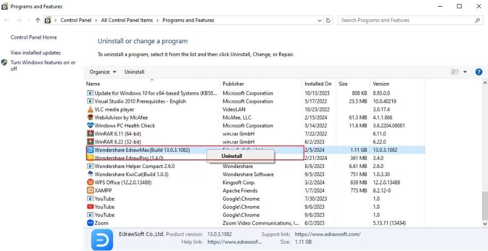Click the Forward navigation arrow
This screenshot has height=251, width=488.
pos(19,20)
